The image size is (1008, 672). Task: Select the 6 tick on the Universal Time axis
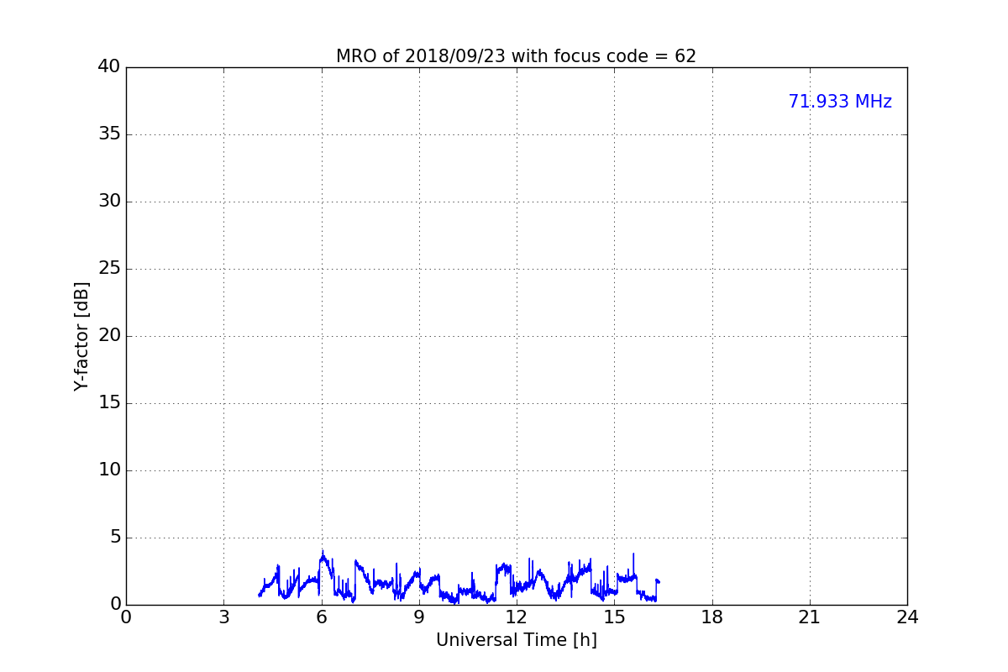321,617
